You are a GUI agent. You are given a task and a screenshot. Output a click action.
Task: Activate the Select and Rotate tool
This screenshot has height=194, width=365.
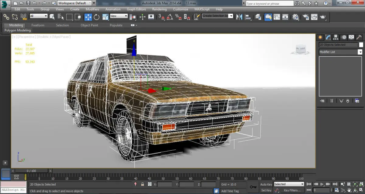tap(96, 17)
